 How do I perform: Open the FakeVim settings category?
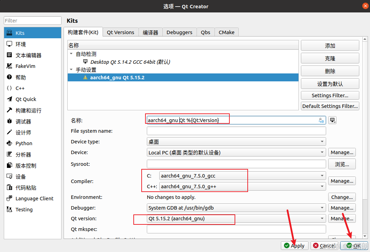point(32,66)
